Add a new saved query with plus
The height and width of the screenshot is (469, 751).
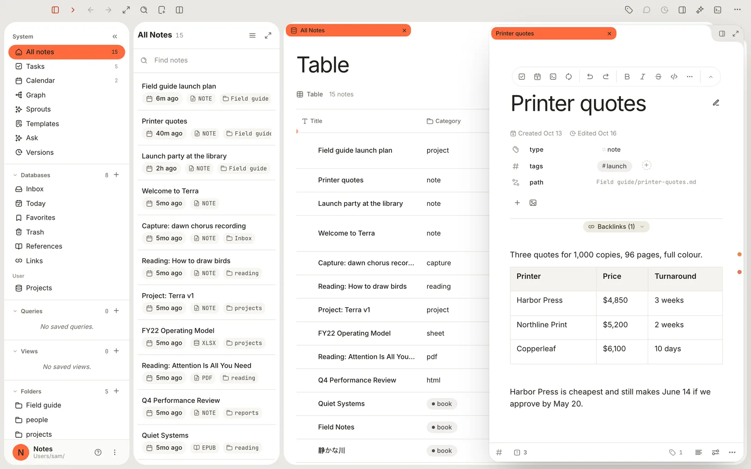coord(116,311)
